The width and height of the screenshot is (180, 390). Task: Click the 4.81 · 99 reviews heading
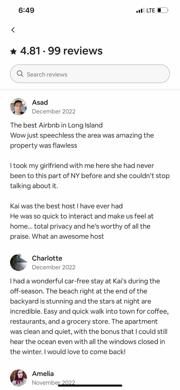(61, 51)
